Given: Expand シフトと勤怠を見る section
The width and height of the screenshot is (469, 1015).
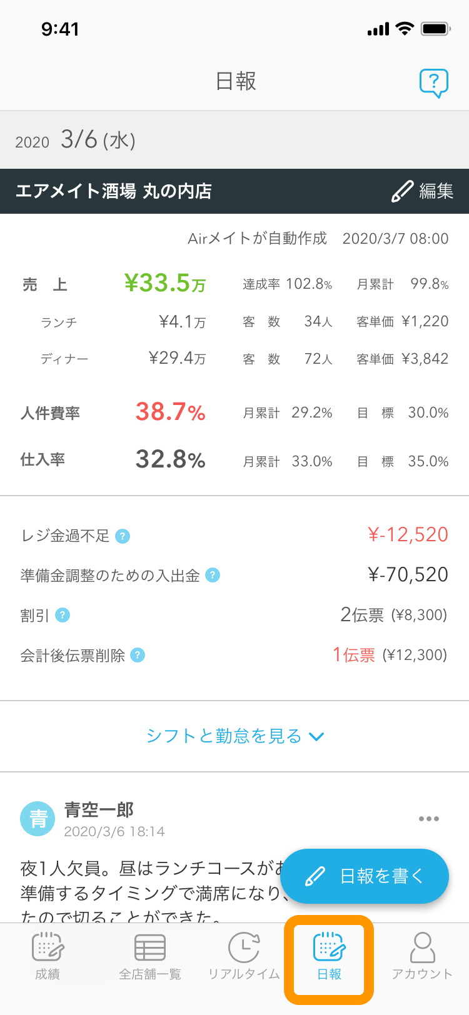Looking at the screenshot, I should pyautogui.click(x=234, y=736).
